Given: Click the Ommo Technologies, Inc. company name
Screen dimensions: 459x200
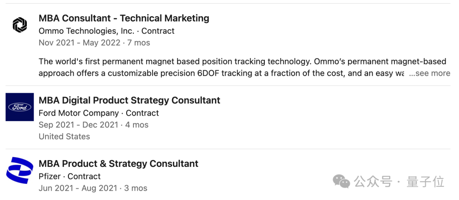Looking at the screenshot, I should point(86,31).
